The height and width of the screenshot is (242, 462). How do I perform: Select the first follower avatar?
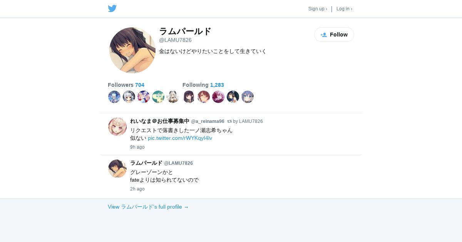pos(114,97)
